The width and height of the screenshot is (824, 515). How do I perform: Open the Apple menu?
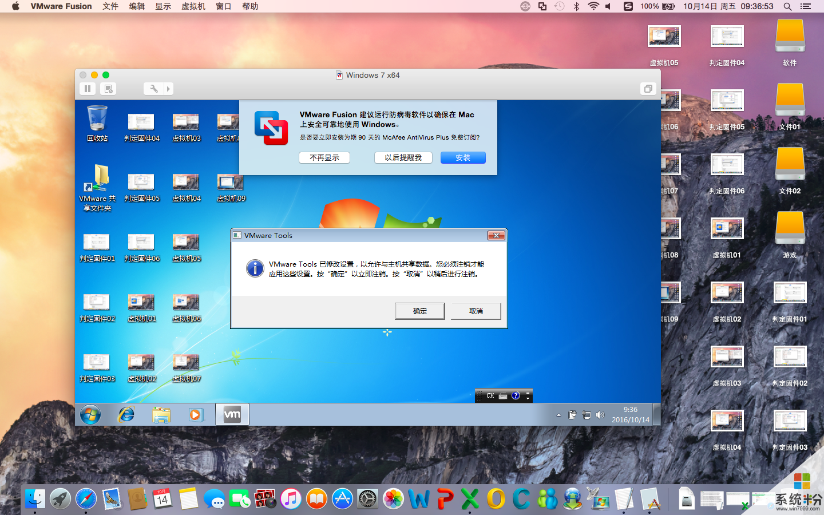(x=15, y=6)
